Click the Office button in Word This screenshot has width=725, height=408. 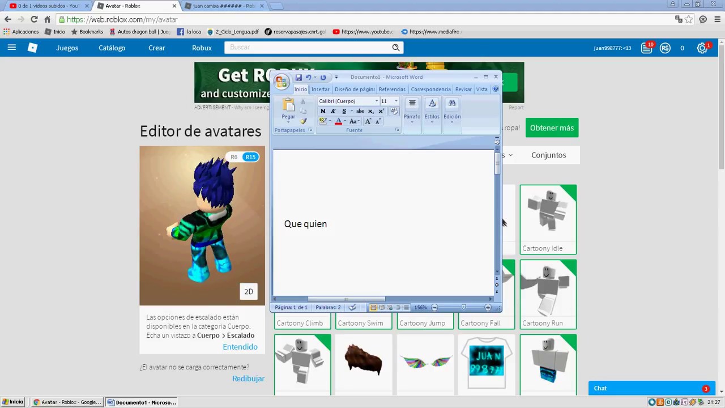[282, 81]
